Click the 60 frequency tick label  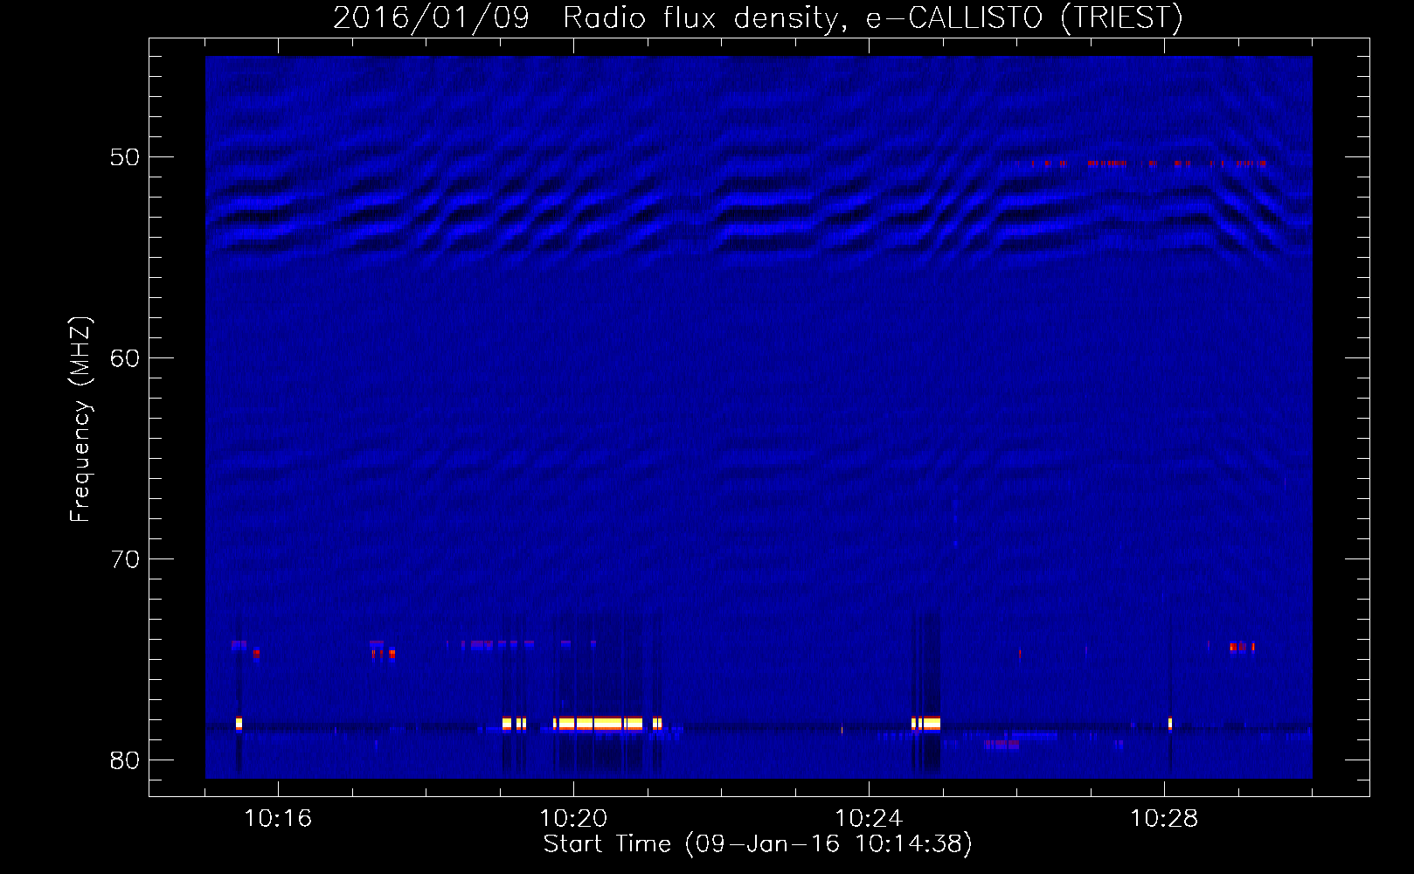pos(125,357)
